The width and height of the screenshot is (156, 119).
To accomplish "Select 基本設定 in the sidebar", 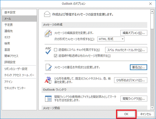I will [19, 12].
